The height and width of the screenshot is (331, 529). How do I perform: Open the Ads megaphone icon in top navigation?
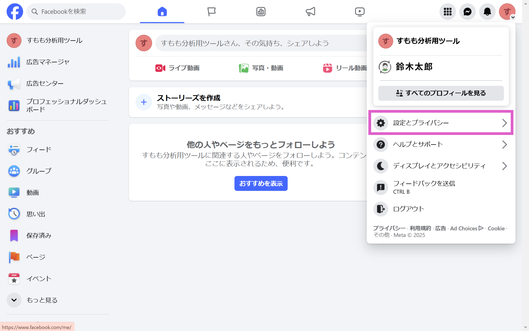tap(310, 12)
